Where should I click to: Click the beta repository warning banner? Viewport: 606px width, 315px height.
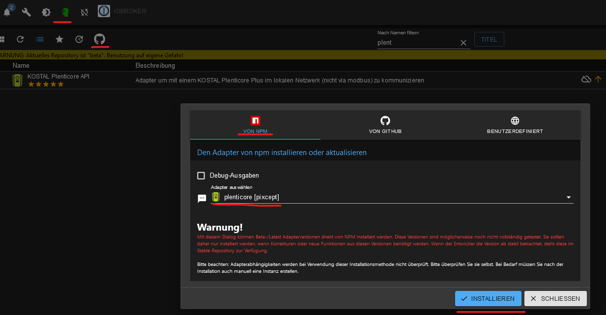click(303, 55)
